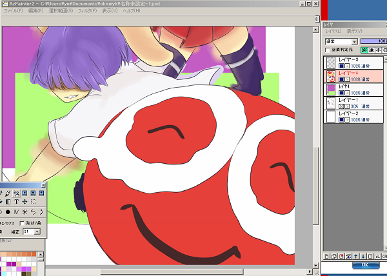The height and width of the screenshot is (276, 387).
Task: Close the tool palette window
Action: click(43, 185)
